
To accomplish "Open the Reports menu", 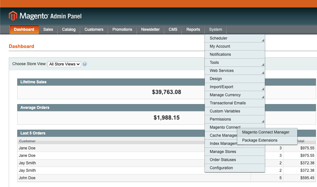I will pos(193,29).
